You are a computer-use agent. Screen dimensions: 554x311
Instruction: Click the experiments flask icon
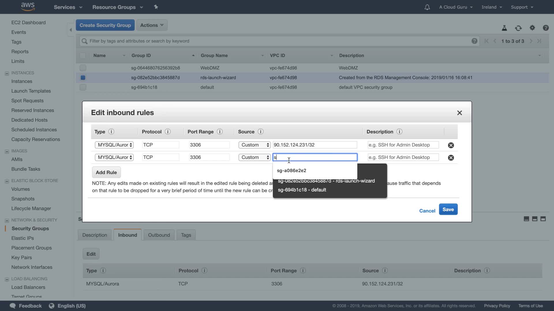coord(504,28)
